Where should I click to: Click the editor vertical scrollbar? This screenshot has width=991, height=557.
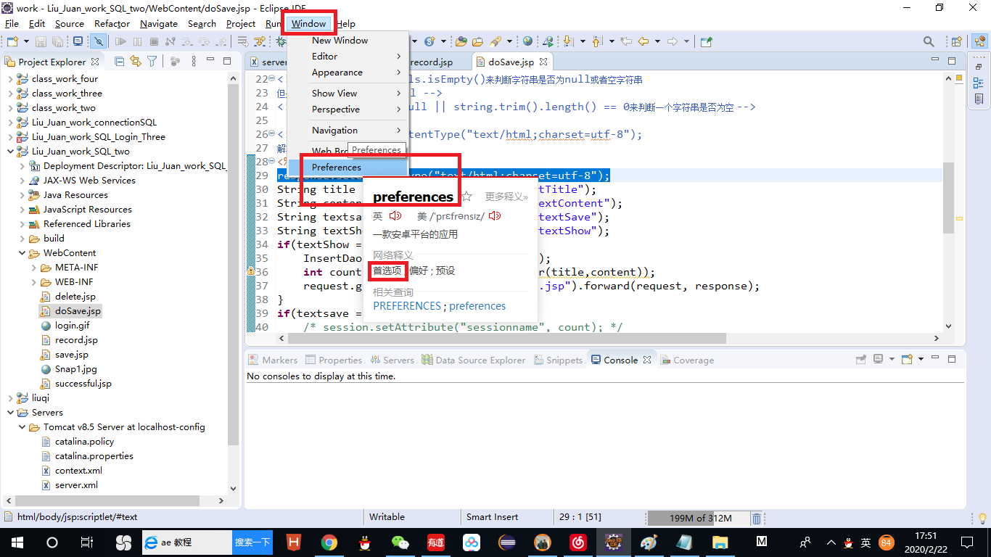tap(948, 199)
